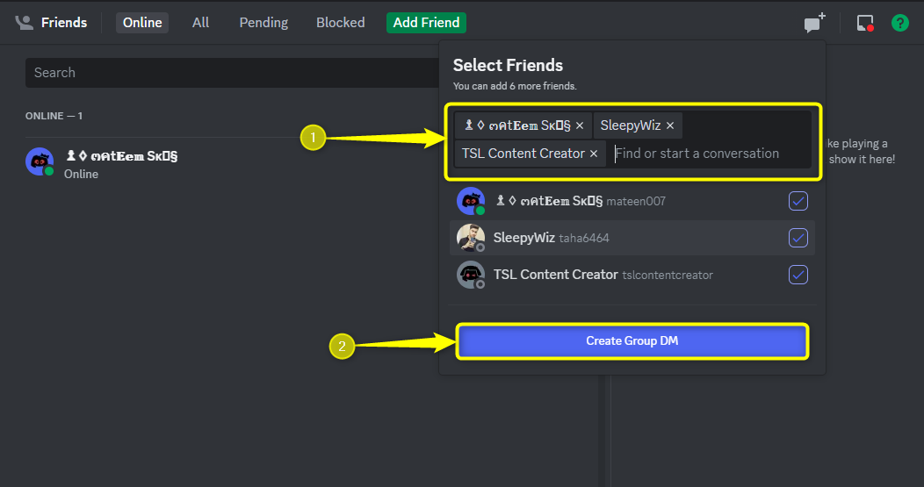Open the Inbox icon
924x487 pixels.
865,23
